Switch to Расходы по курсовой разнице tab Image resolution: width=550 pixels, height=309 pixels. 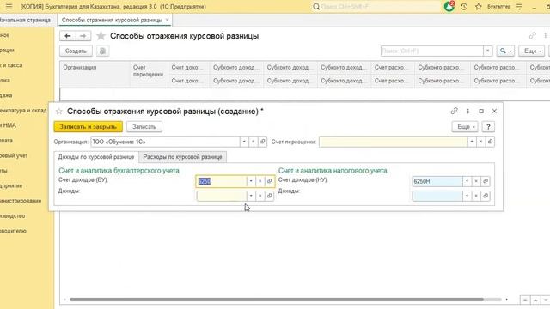click(x=182, y=157)
